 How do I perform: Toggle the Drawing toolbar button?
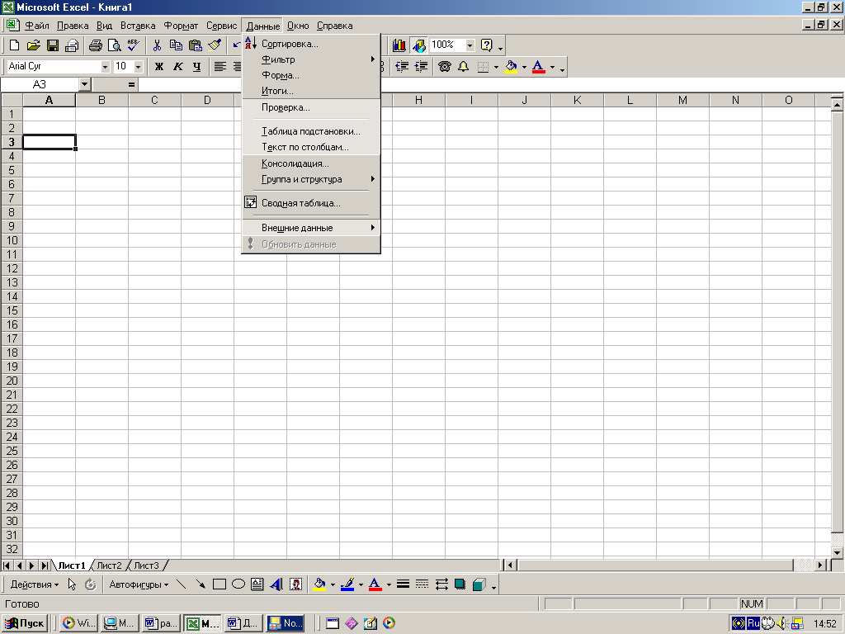[418, 45]
